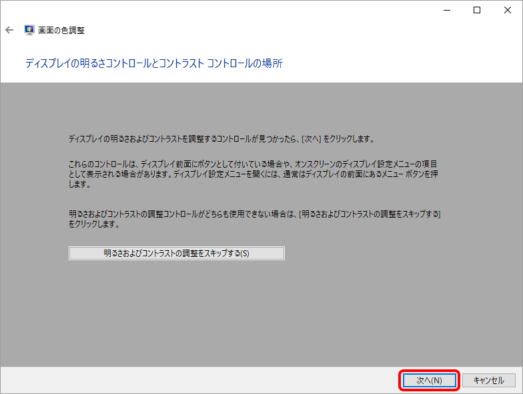Click the 画面の色調整 window title text

pyautogui.click(x=61, y=30)
